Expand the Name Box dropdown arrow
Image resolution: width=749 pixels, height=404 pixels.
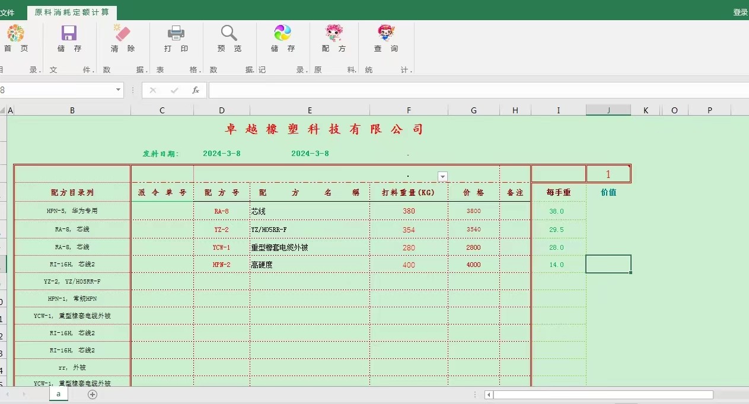pos(118,90)
